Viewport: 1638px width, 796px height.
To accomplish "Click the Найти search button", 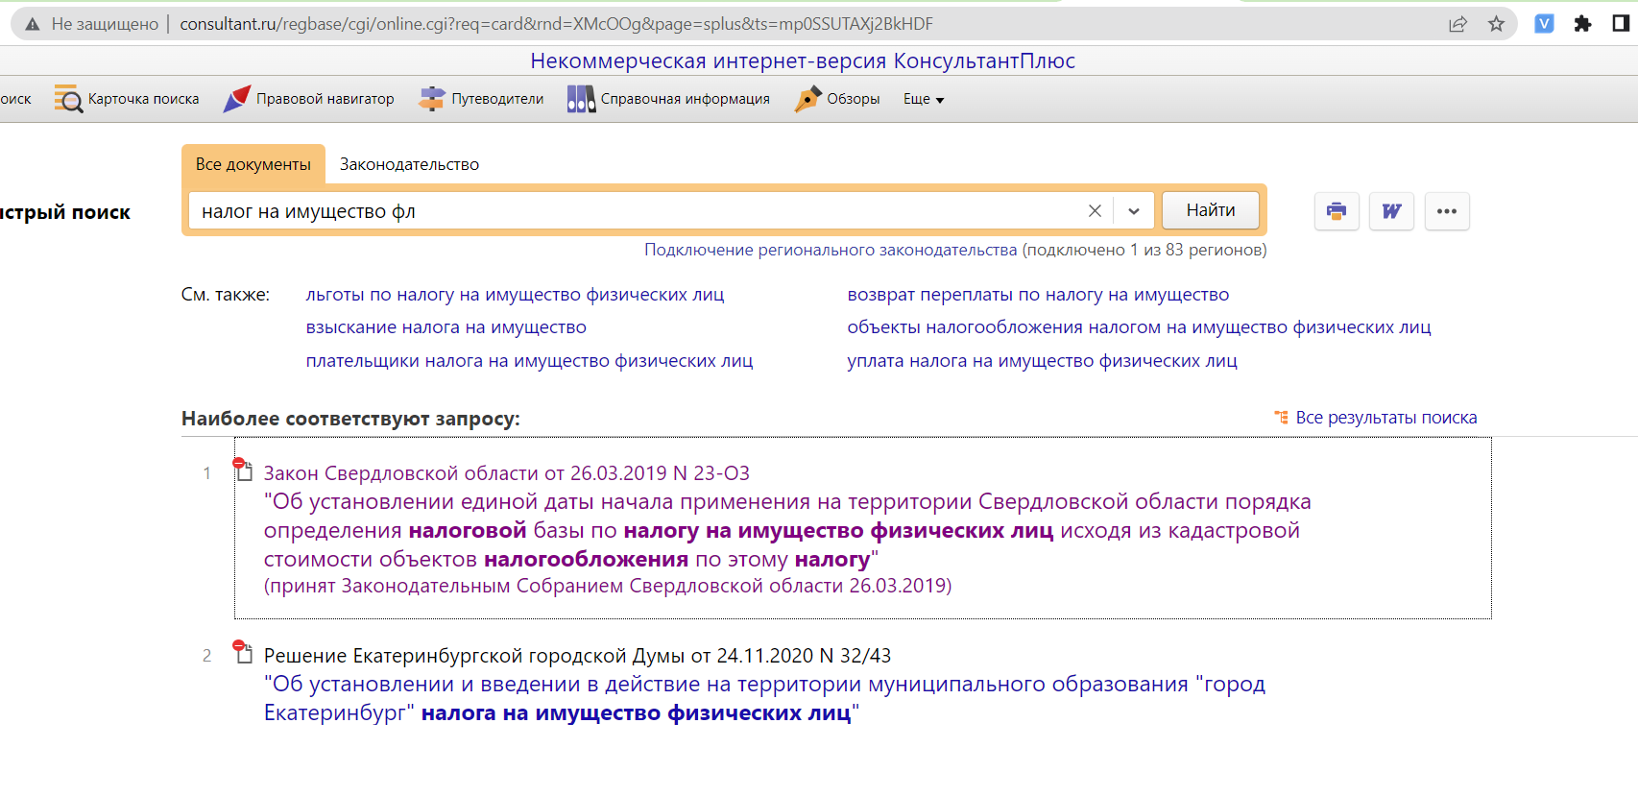I will coord(1211,210).
